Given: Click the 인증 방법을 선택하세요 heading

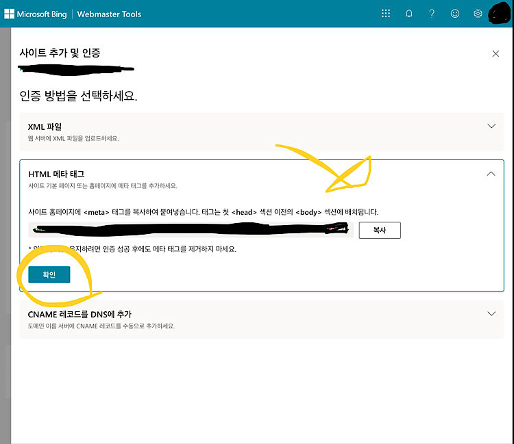Looking at the screenshot, I should click(78, 96).
